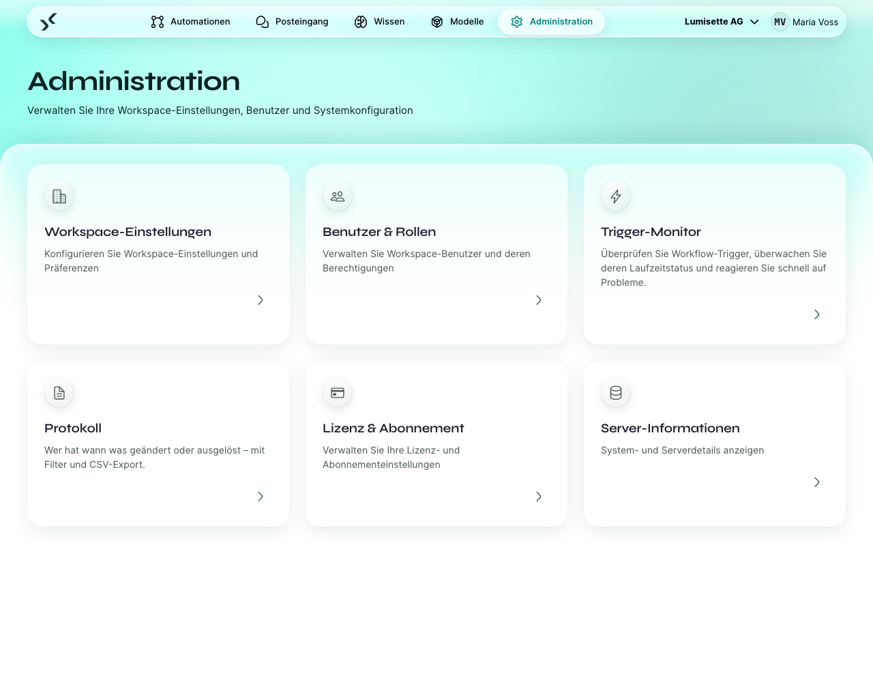Open the Benutzer & Rollen card title
Image resolution: width=873 pixels, height=682 pixels.
point(379,232)
